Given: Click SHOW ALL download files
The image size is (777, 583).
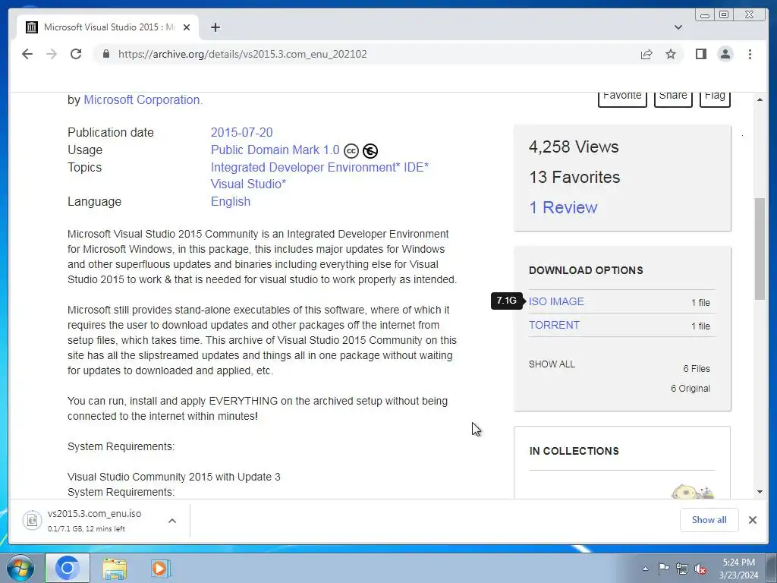Looking at the screenshot, I should pos(552,364).
